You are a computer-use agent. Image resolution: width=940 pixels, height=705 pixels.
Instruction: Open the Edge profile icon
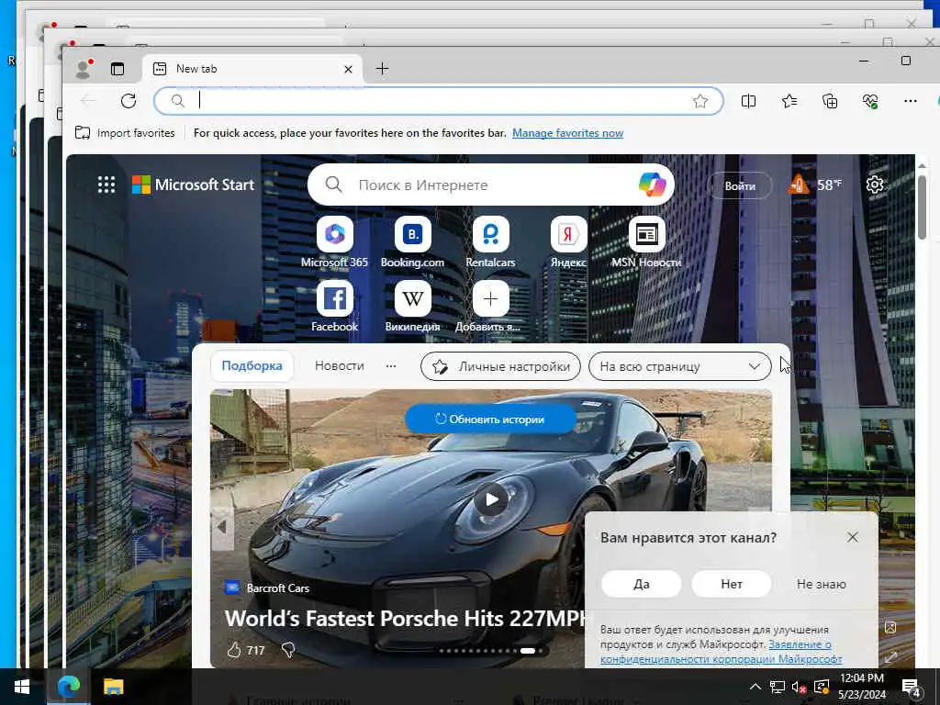point(84,69)
